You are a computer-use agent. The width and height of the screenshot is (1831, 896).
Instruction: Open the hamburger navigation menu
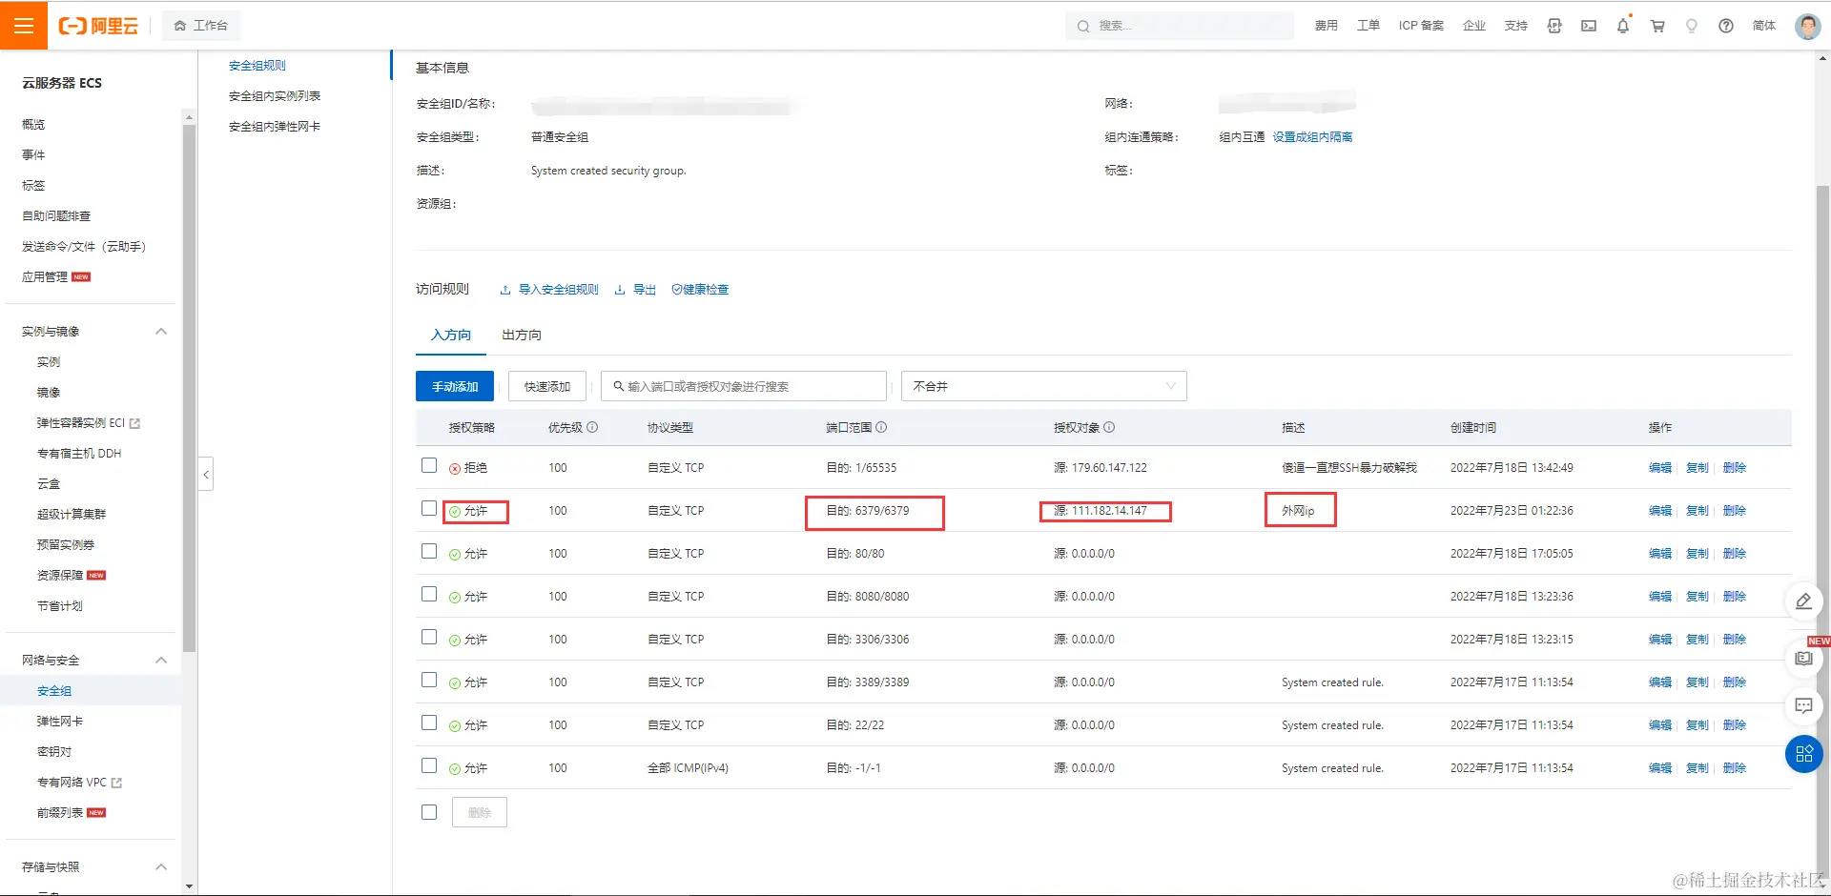[24, 26]
